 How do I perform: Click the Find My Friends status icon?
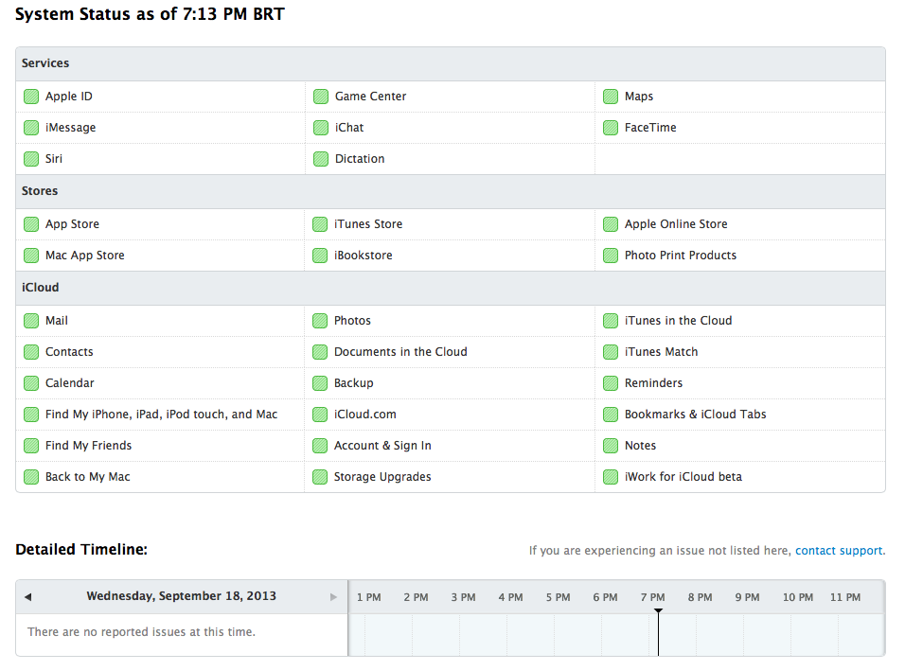[31, 446]
